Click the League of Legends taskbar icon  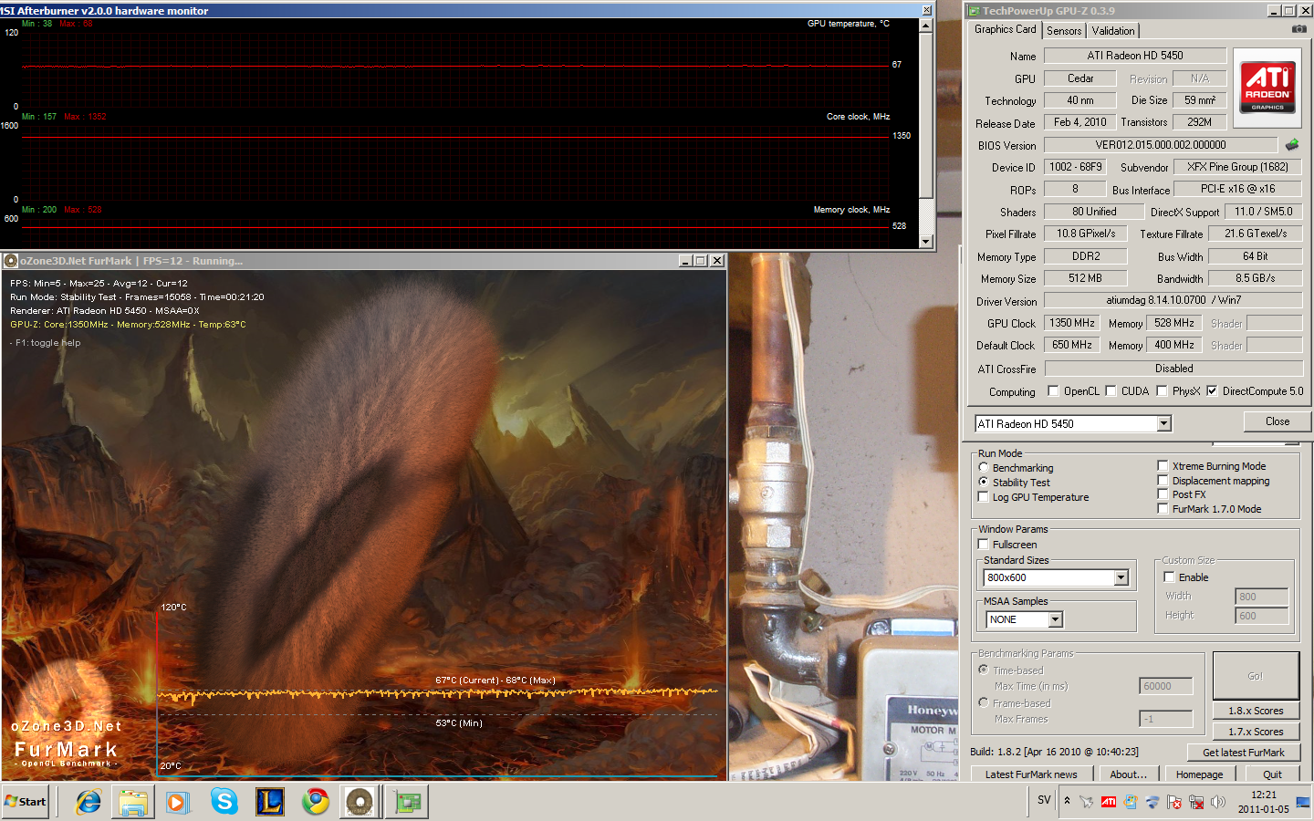[270, 802]
